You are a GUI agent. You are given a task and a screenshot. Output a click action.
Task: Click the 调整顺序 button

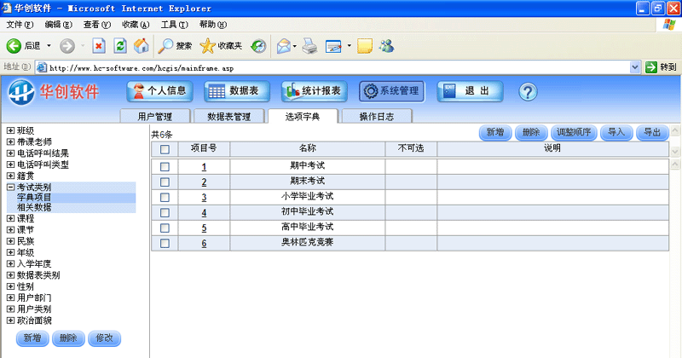574,133
